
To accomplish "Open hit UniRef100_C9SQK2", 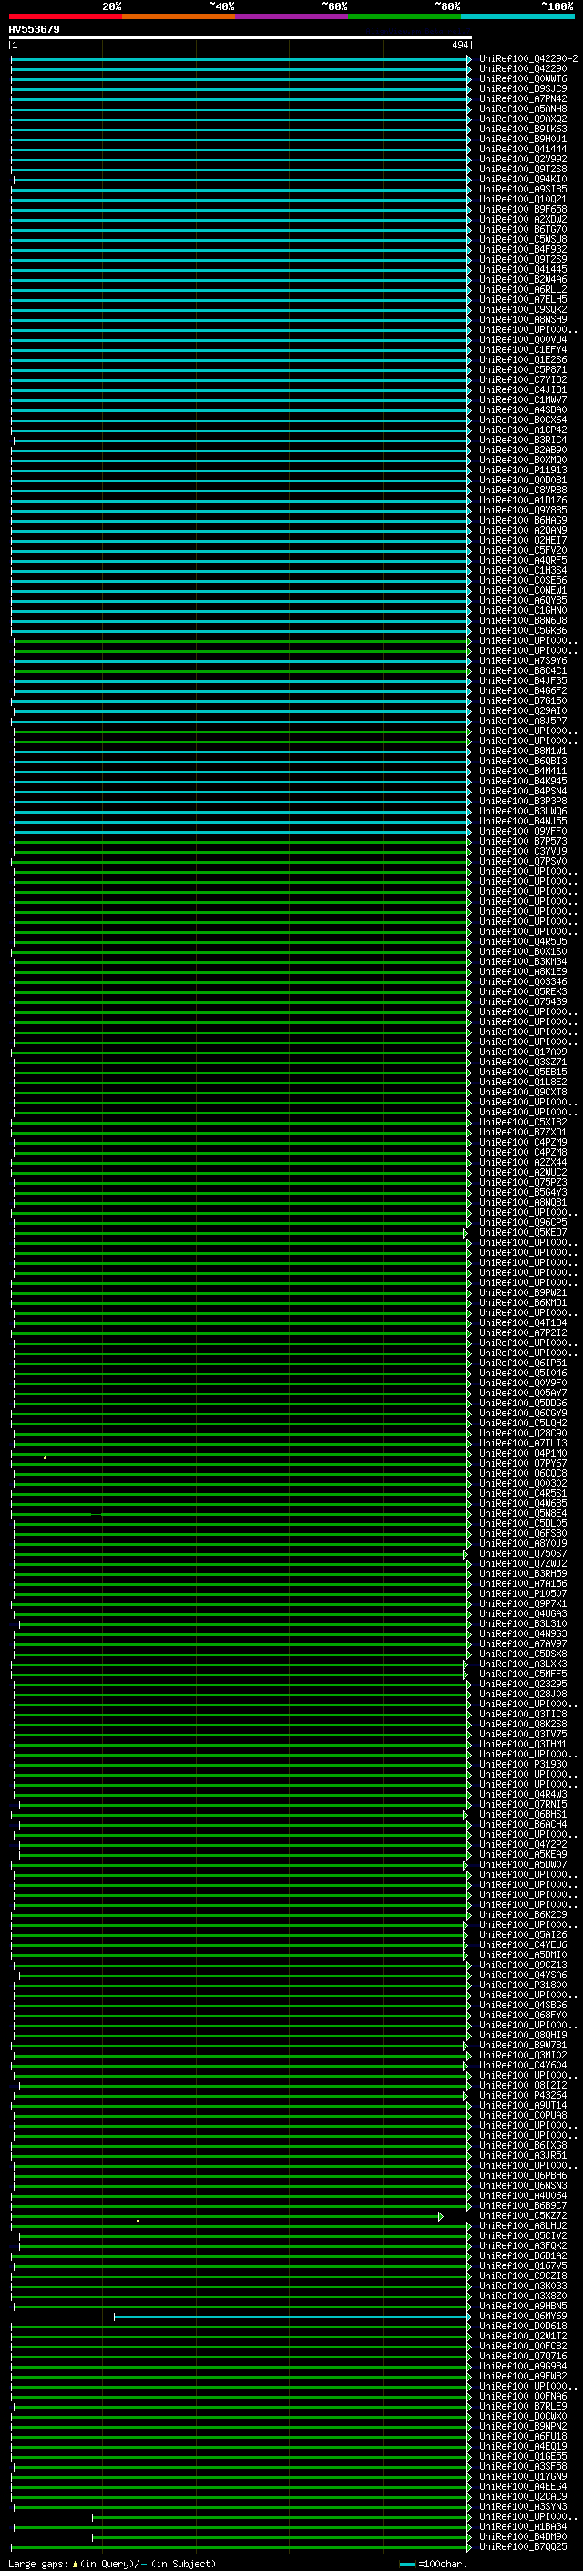I will (x=523, y=309).
